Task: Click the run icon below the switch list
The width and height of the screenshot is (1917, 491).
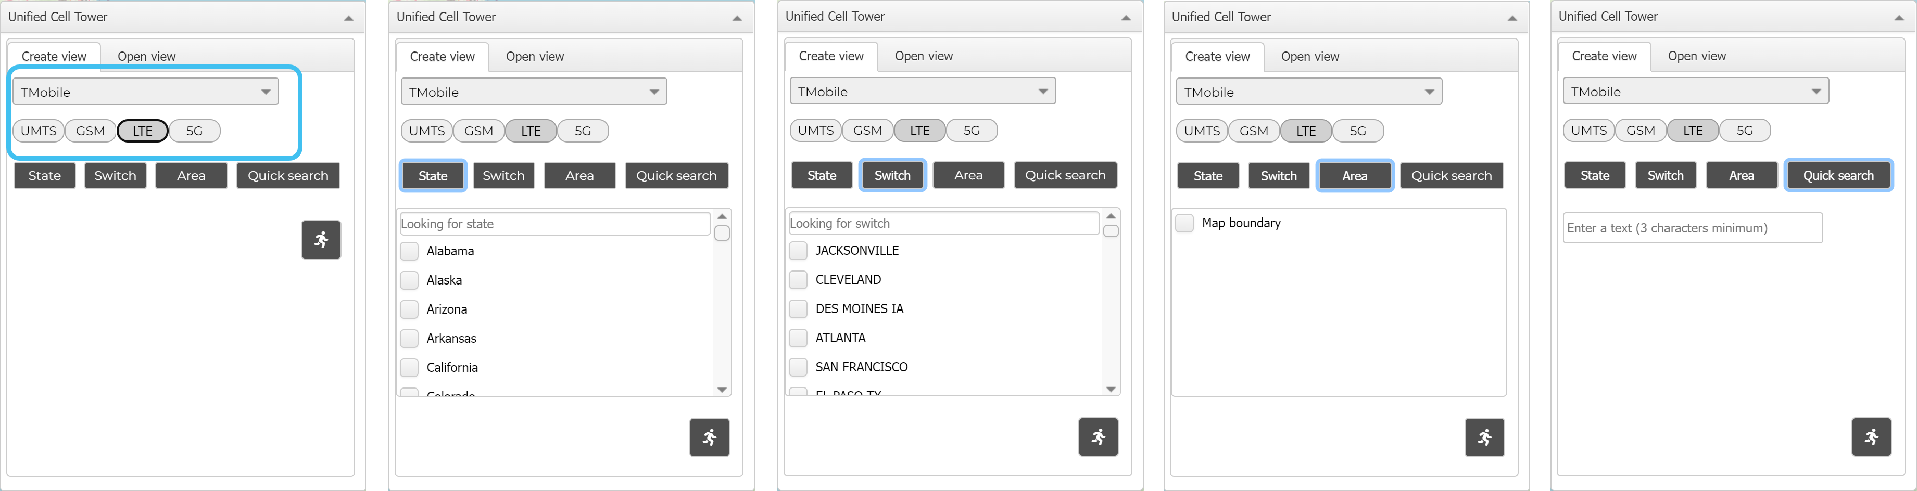Action: (x=1099, y=437)
